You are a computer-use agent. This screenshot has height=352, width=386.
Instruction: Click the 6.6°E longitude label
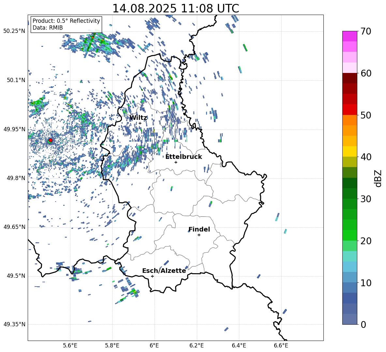coord(281,345)
